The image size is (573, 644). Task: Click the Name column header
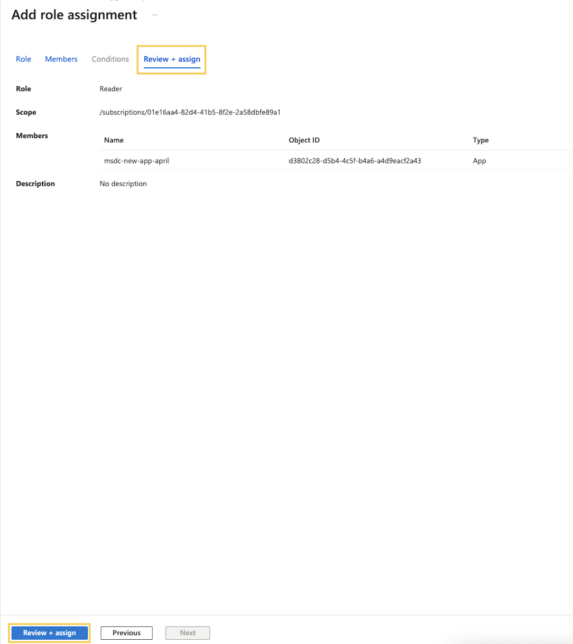[x=114, y=140]
